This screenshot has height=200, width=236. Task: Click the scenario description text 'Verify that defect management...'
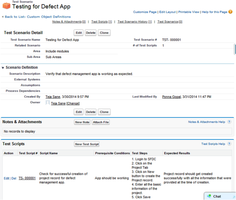tap(89, 74)
